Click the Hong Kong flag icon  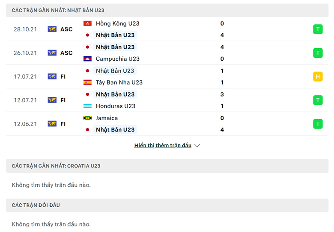pyautogui.click(x=87, y=23)
